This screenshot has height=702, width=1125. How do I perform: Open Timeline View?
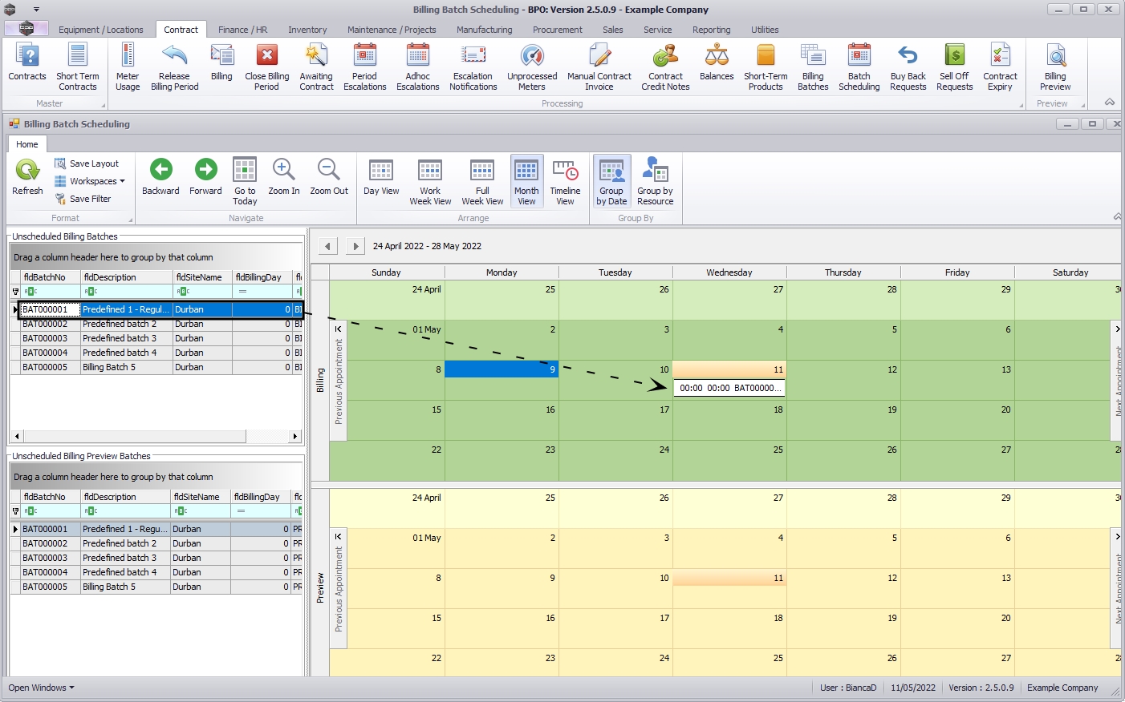pyautogui.click(x=565, y=171)
